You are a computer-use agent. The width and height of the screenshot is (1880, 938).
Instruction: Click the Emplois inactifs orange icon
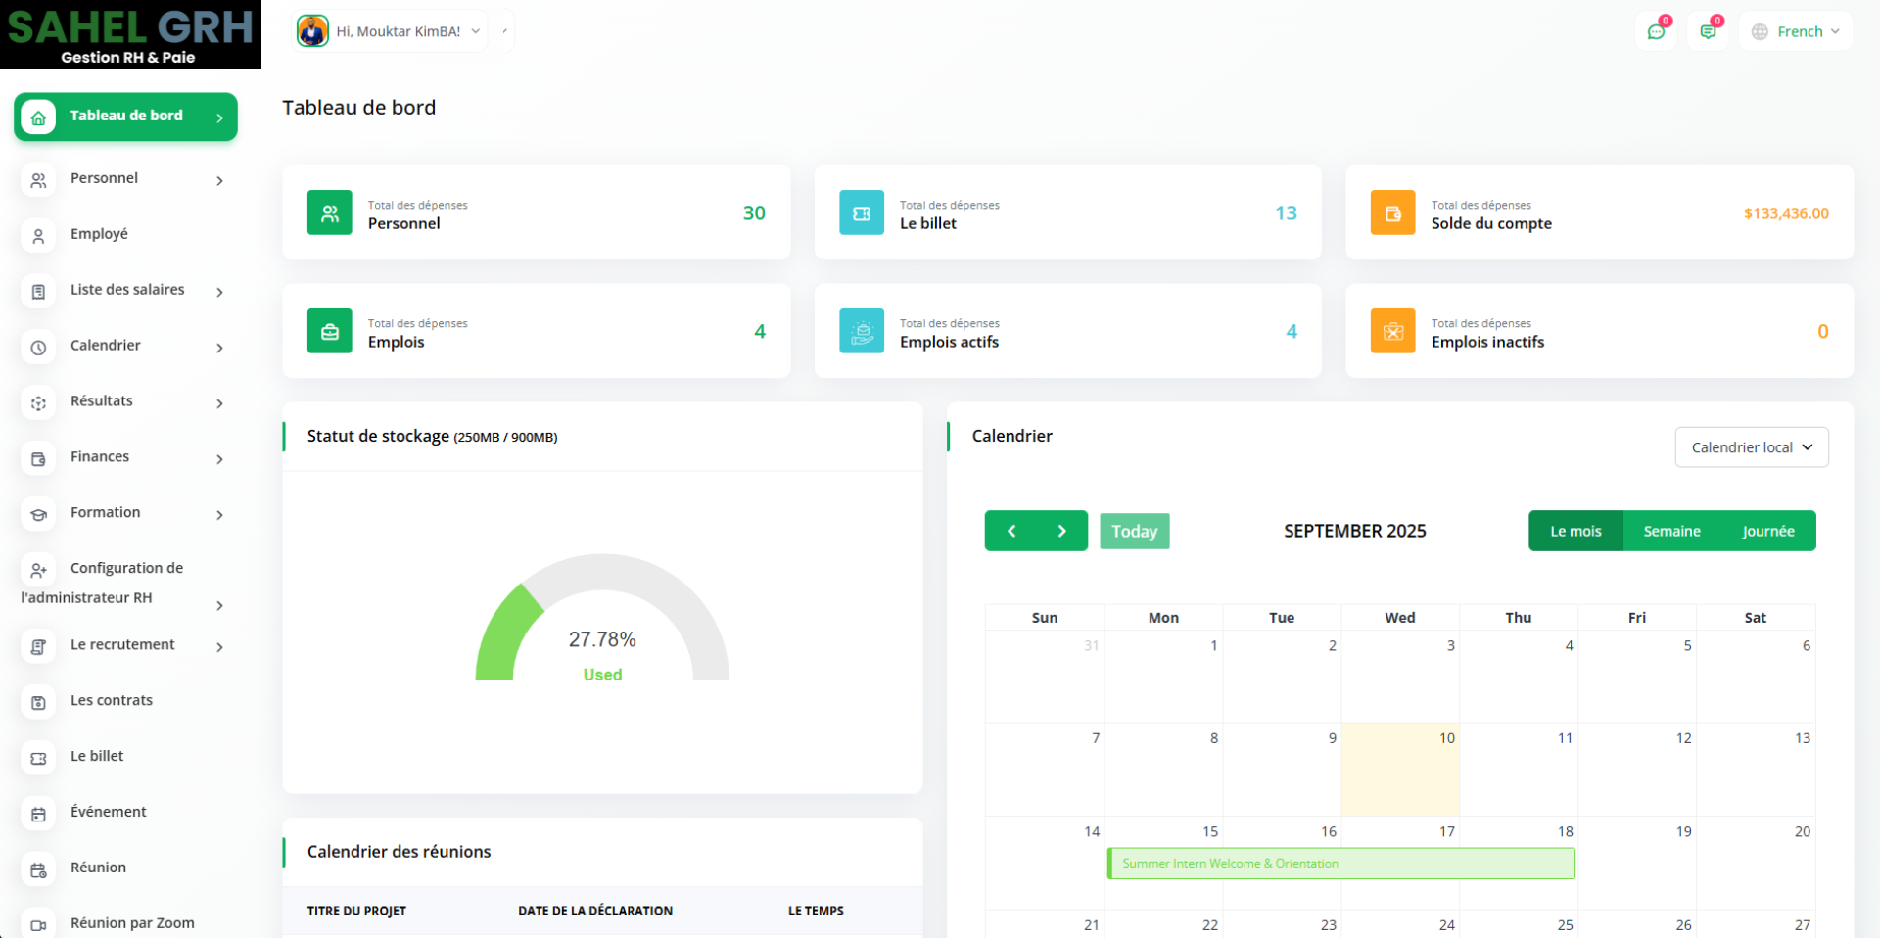1392,331
